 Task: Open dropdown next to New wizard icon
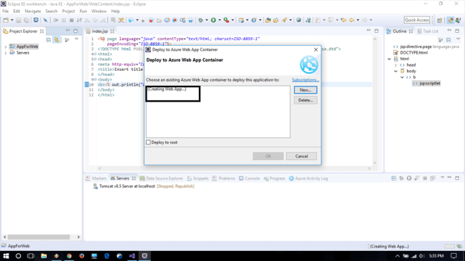pos(12,20)
